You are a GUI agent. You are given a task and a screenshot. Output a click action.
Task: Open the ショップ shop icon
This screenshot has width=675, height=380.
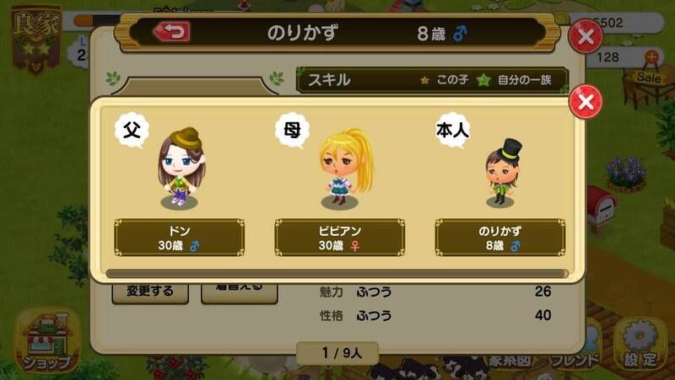pos(47,340)
